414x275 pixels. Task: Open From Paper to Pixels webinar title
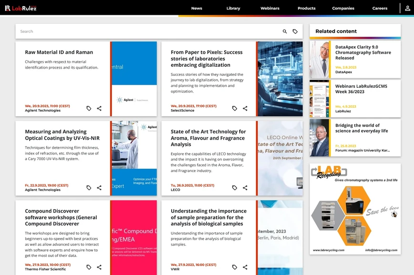(207, 59)
